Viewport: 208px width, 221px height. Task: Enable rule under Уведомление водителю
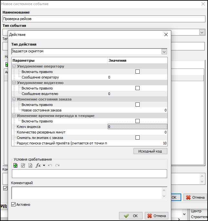pyautogui.click(x=137, y=88)
